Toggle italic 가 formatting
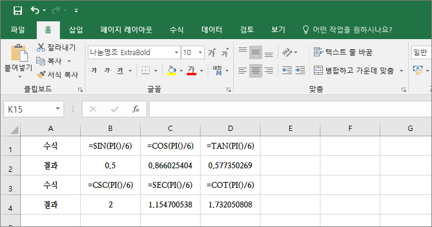Viewport: 432px width, 227px height. 107,71
